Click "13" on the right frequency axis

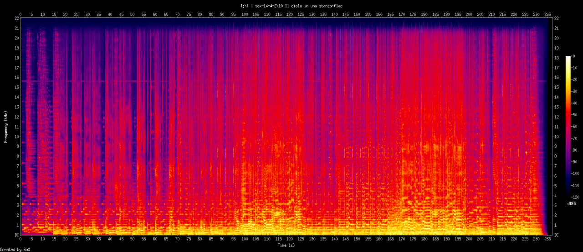click(x=557, y=107)
